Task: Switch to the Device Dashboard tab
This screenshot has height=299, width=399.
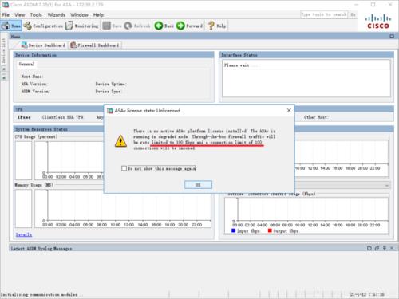Action: point(43,45)
